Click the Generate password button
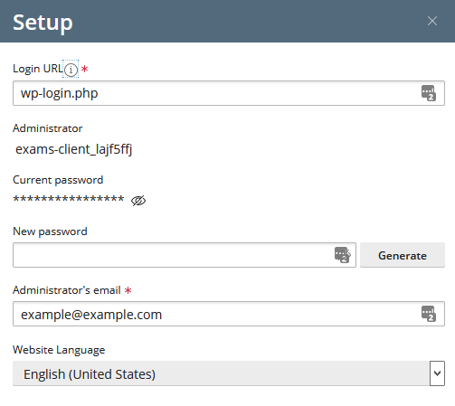 pyautogui.click(x=403, y=255)
